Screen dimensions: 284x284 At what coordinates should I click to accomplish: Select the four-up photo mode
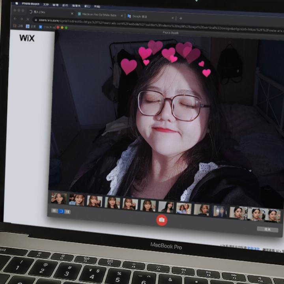coord(55,211)
